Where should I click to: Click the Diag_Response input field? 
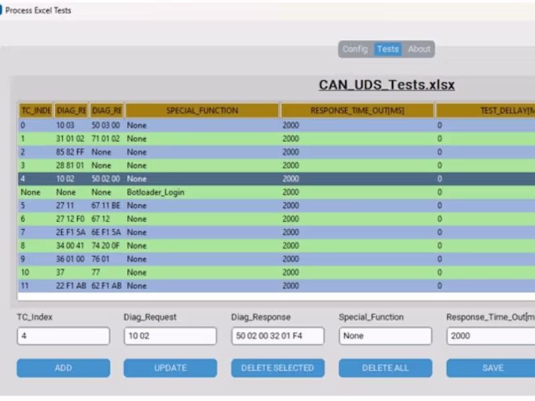tap(277, 336)
